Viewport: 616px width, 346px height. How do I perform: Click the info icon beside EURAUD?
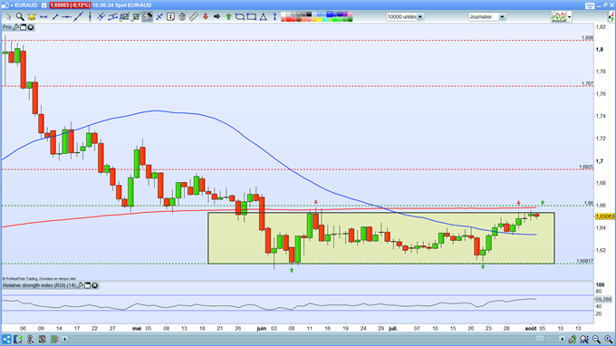[44, 5]
